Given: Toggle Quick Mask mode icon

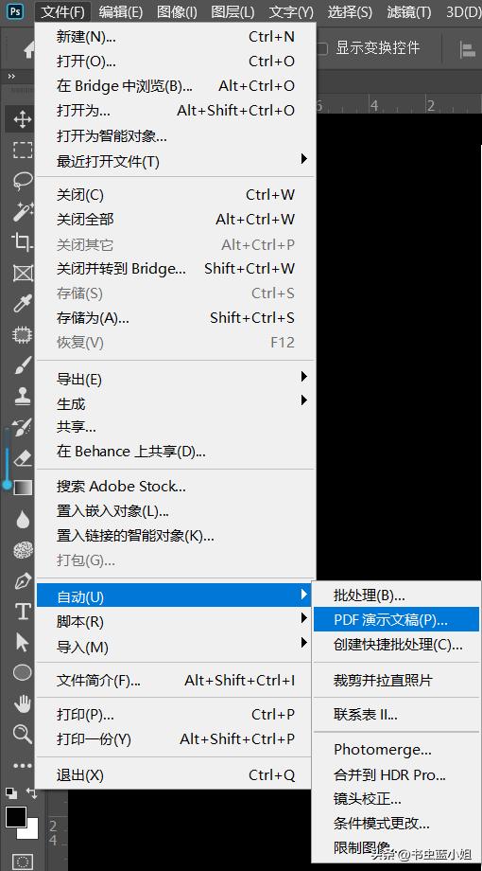Looking at the screenshot, I should tap(22, 862).
